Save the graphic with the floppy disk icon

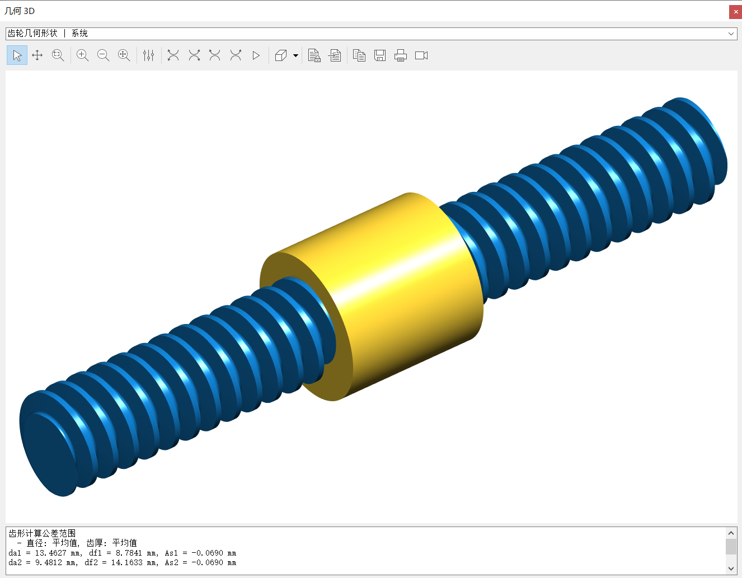[380, 55]
